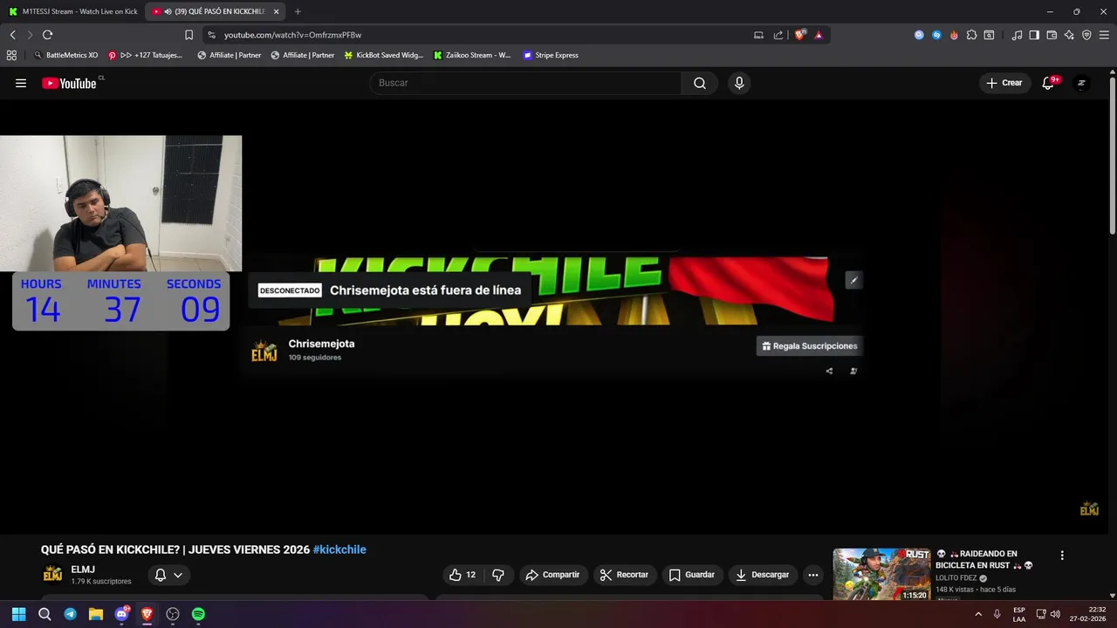Click the ELMJ watermark in video corner
The height and width of the screenshot is (628, 1117).
[1089, 509]
